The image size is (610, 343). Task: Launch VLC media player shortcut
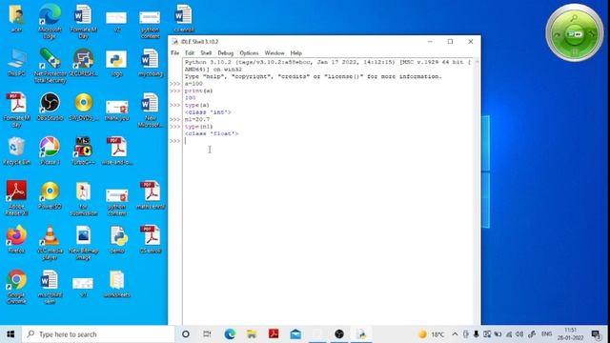[x=50, y=243]
